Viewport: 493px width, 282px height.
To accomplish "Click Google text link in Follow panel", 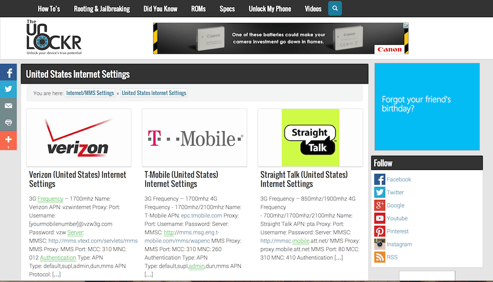I will tap(395, 206).
